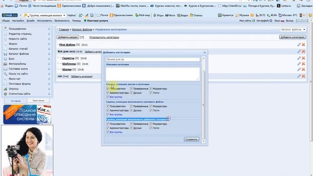The width and height of the screenshot is (313, 176).
Task: Open Мой мир from the Mail.ru toolbar
Action: pyautogui.click(x=142, y=15)
